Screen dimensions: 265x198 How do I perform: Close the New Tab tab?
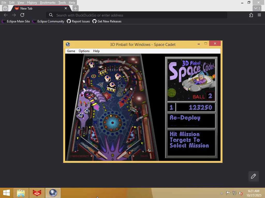[66, 8]
